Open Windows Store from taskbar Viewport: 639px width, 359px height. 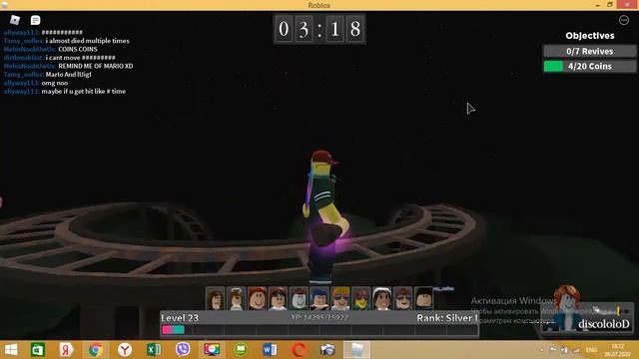pos(38,350)
